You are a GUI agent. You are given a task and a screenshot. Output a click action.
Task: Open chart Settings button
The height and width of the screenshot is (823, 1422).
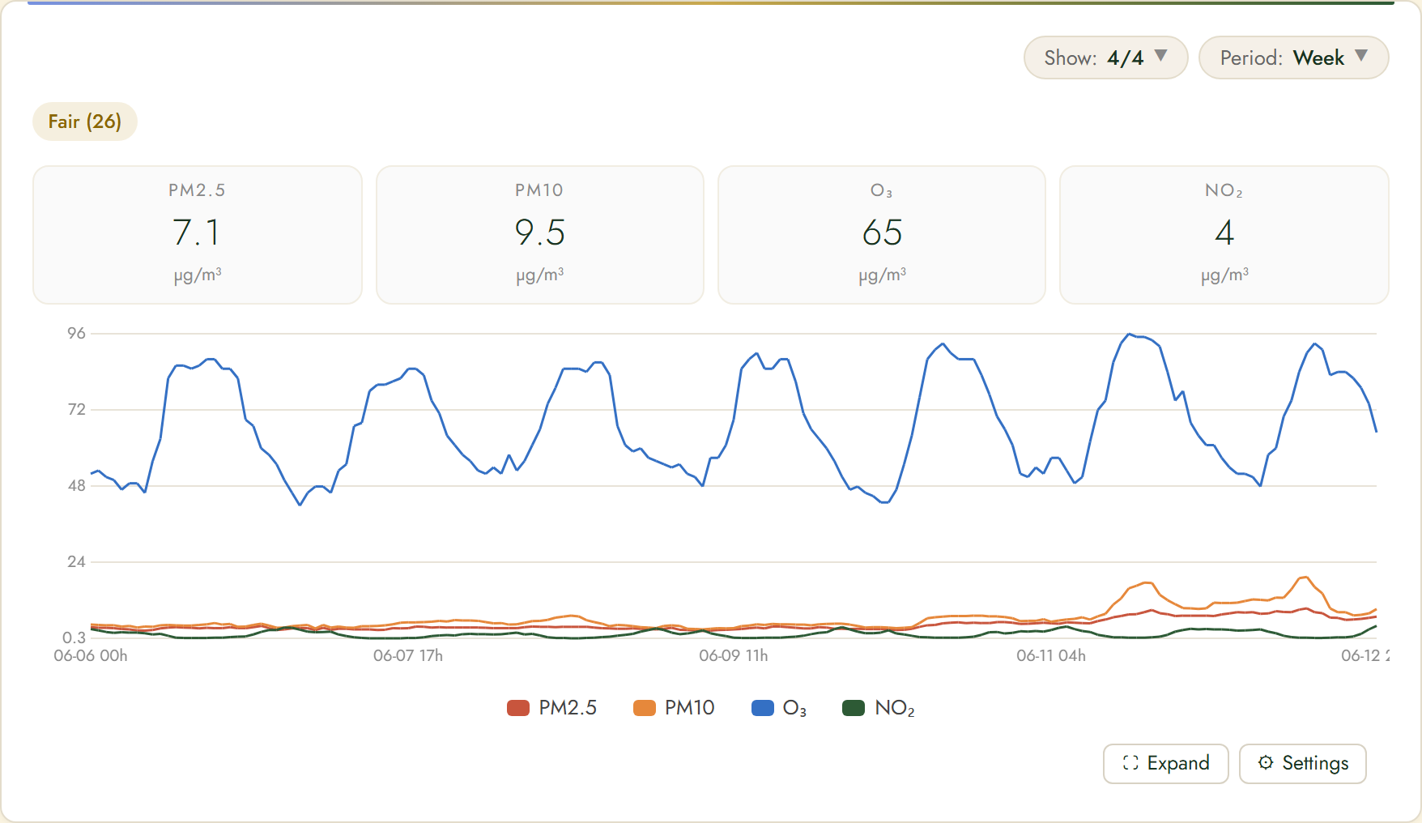pyautogui.click(x=1303, y=763)
